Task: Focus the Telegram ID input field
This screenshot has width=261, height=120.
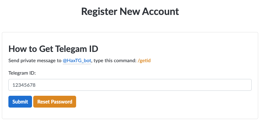Action: click(x=130, y=85)
